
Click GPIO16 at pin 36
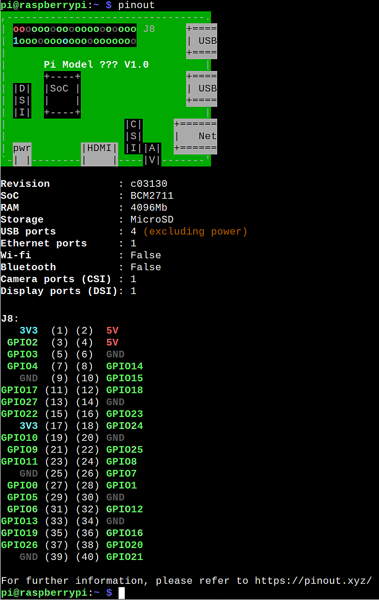pyautogui.click(x=124, y=533)
